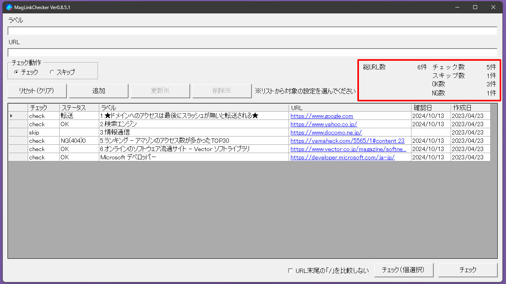The image size is (506, 284).
Task: Click into the ラベル input field
Action: [x=252, y=31]
